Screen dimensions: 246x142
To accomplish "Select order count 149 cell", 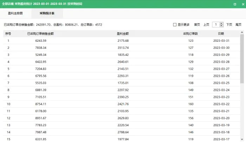I will click(191, 90).
